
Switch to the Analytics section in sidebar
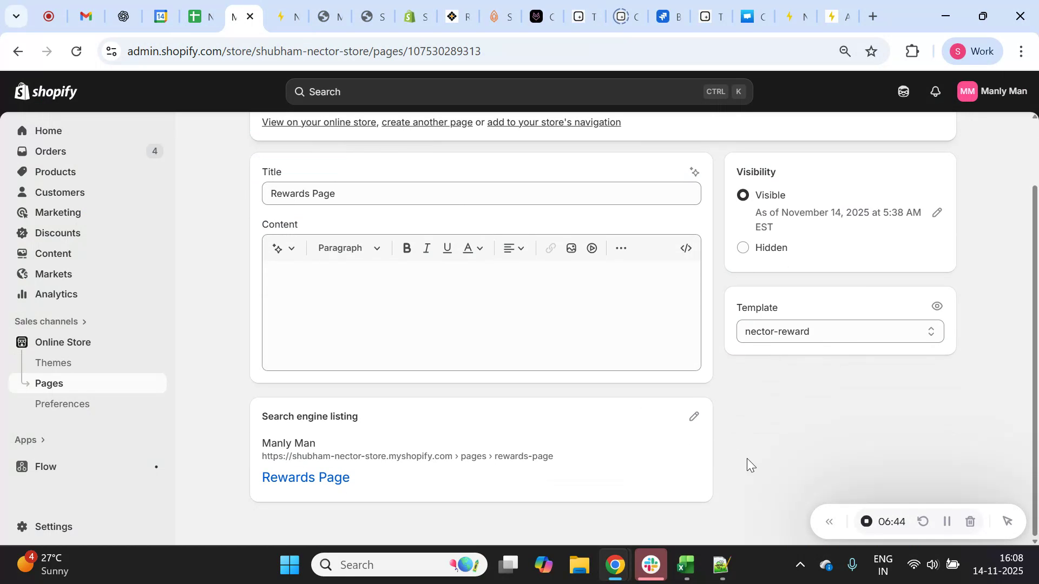[56, 294]
